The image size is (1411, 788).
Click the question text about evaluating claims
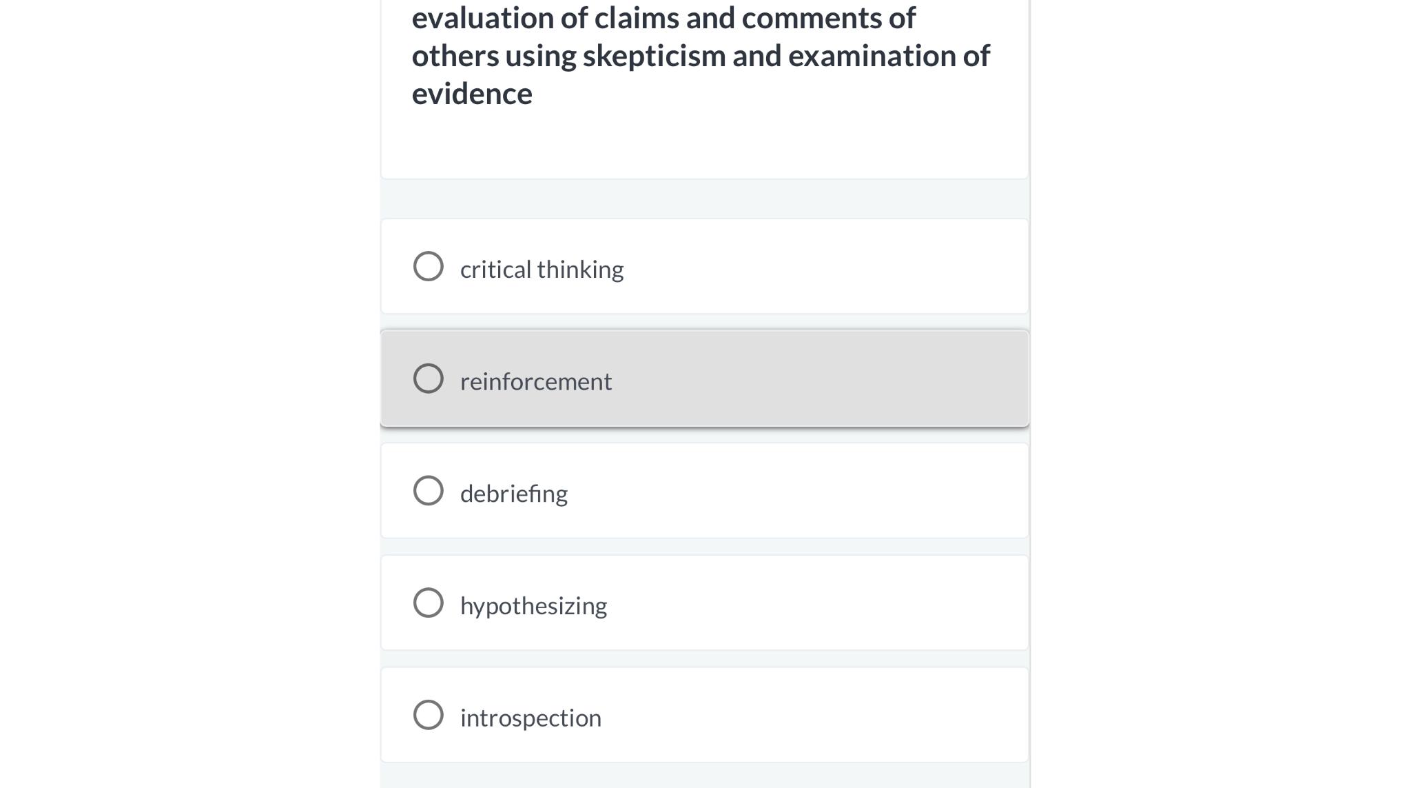coord(701,55)
